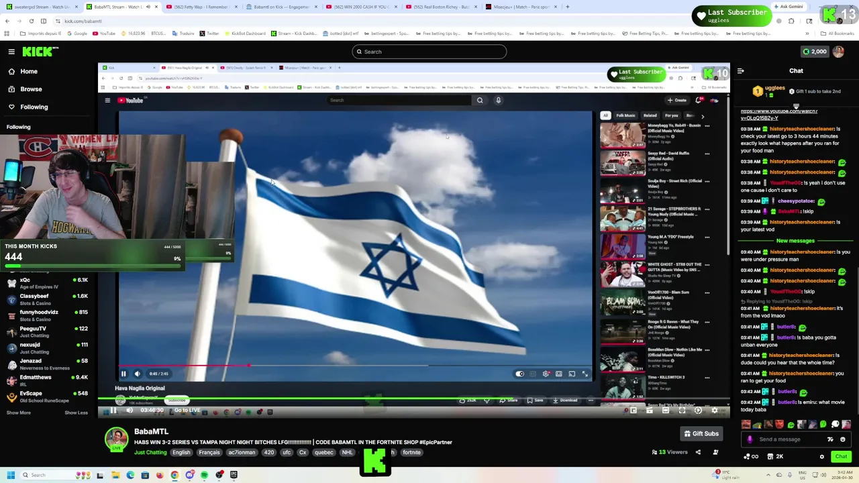This screenshot has height=483, width=859.
Task: Share the BabaMTL stream
Action: pyautogui.click(x=697, y=452)
